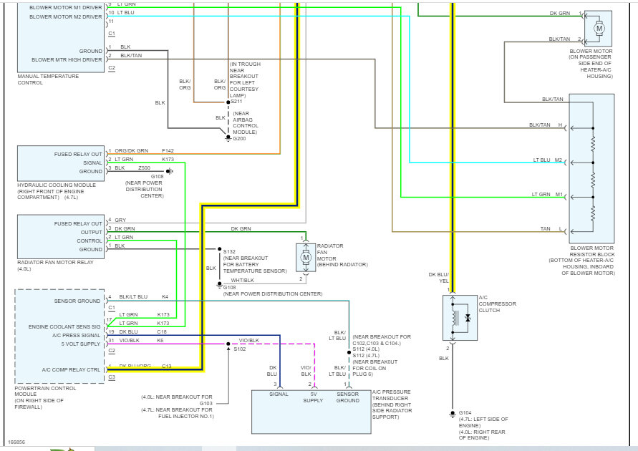Screen dimensions: 638x451
Task: Click the A/C COMPRESSOR CLUTCH caption
Action: (497, 304)
